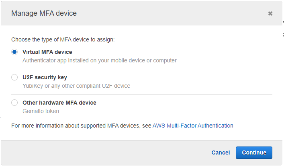284x167 pixels.
Task: Close the Manage MFA device dialog
Action: 270,13
